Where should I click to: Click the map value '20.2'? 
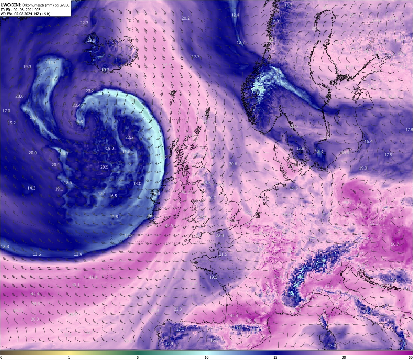(x=186, y=18)
